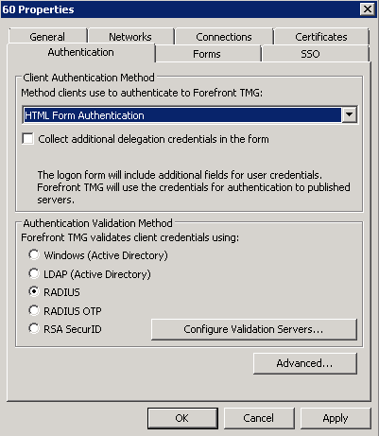
Task: Cancel the properties dialog
Action: [259, 418]
